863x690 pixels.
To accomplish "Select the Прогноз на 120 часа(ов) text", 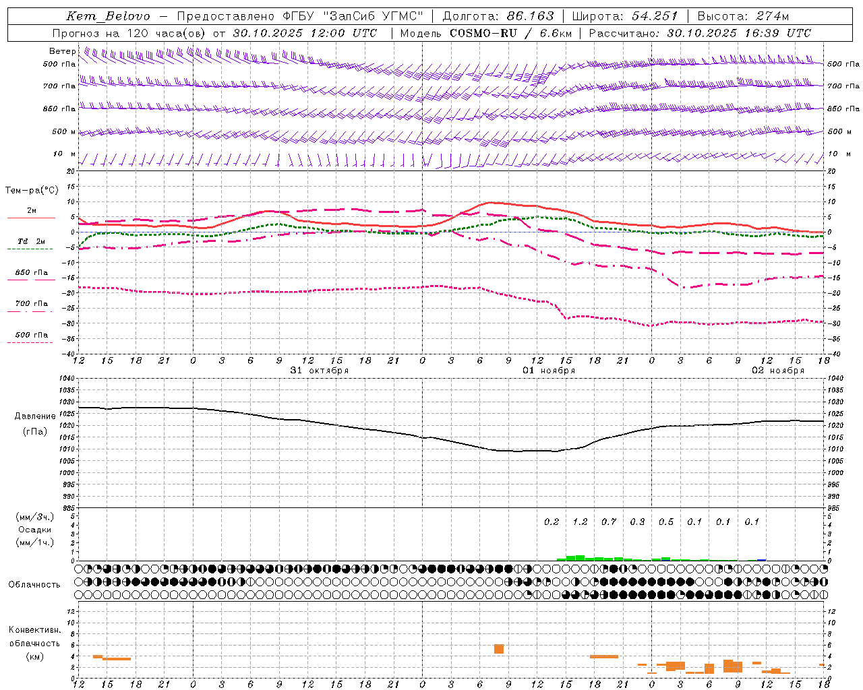I will [x=129, y=33].
